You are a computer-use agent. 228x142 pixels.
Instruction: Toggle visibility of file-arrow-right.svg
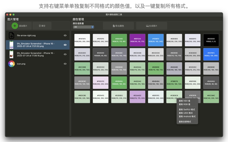click(x=65, y=35)
